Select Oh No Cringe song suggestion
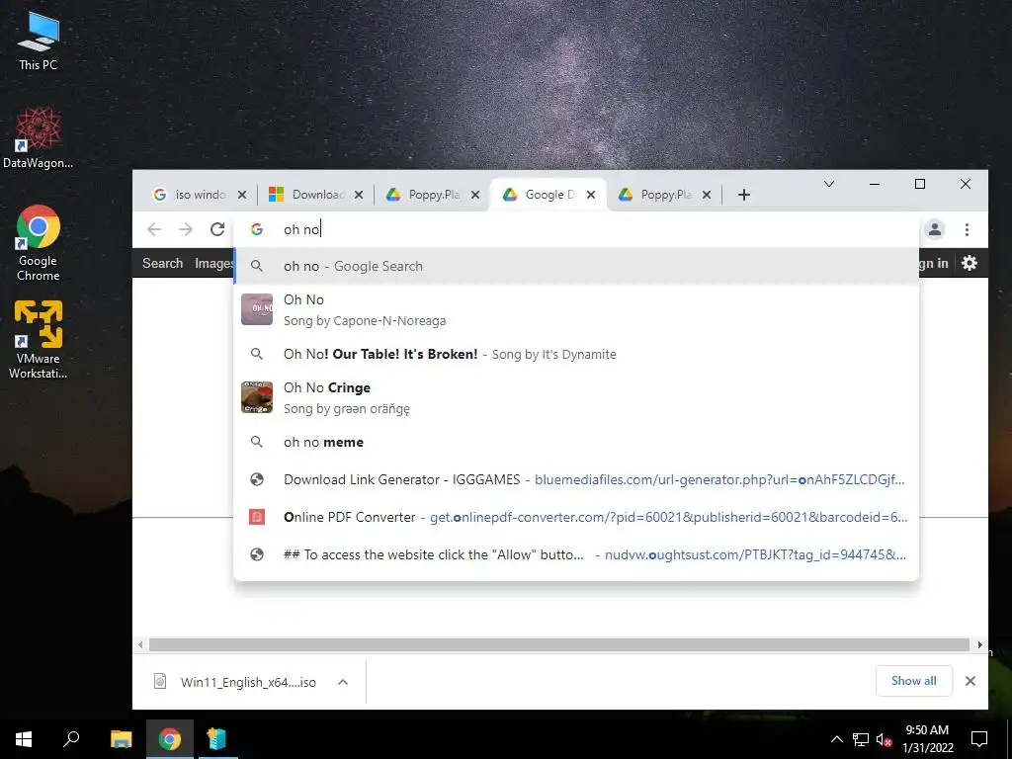The width and height of the screenshot is (1012, 759). pyautogui.click(x=576, y=397)
